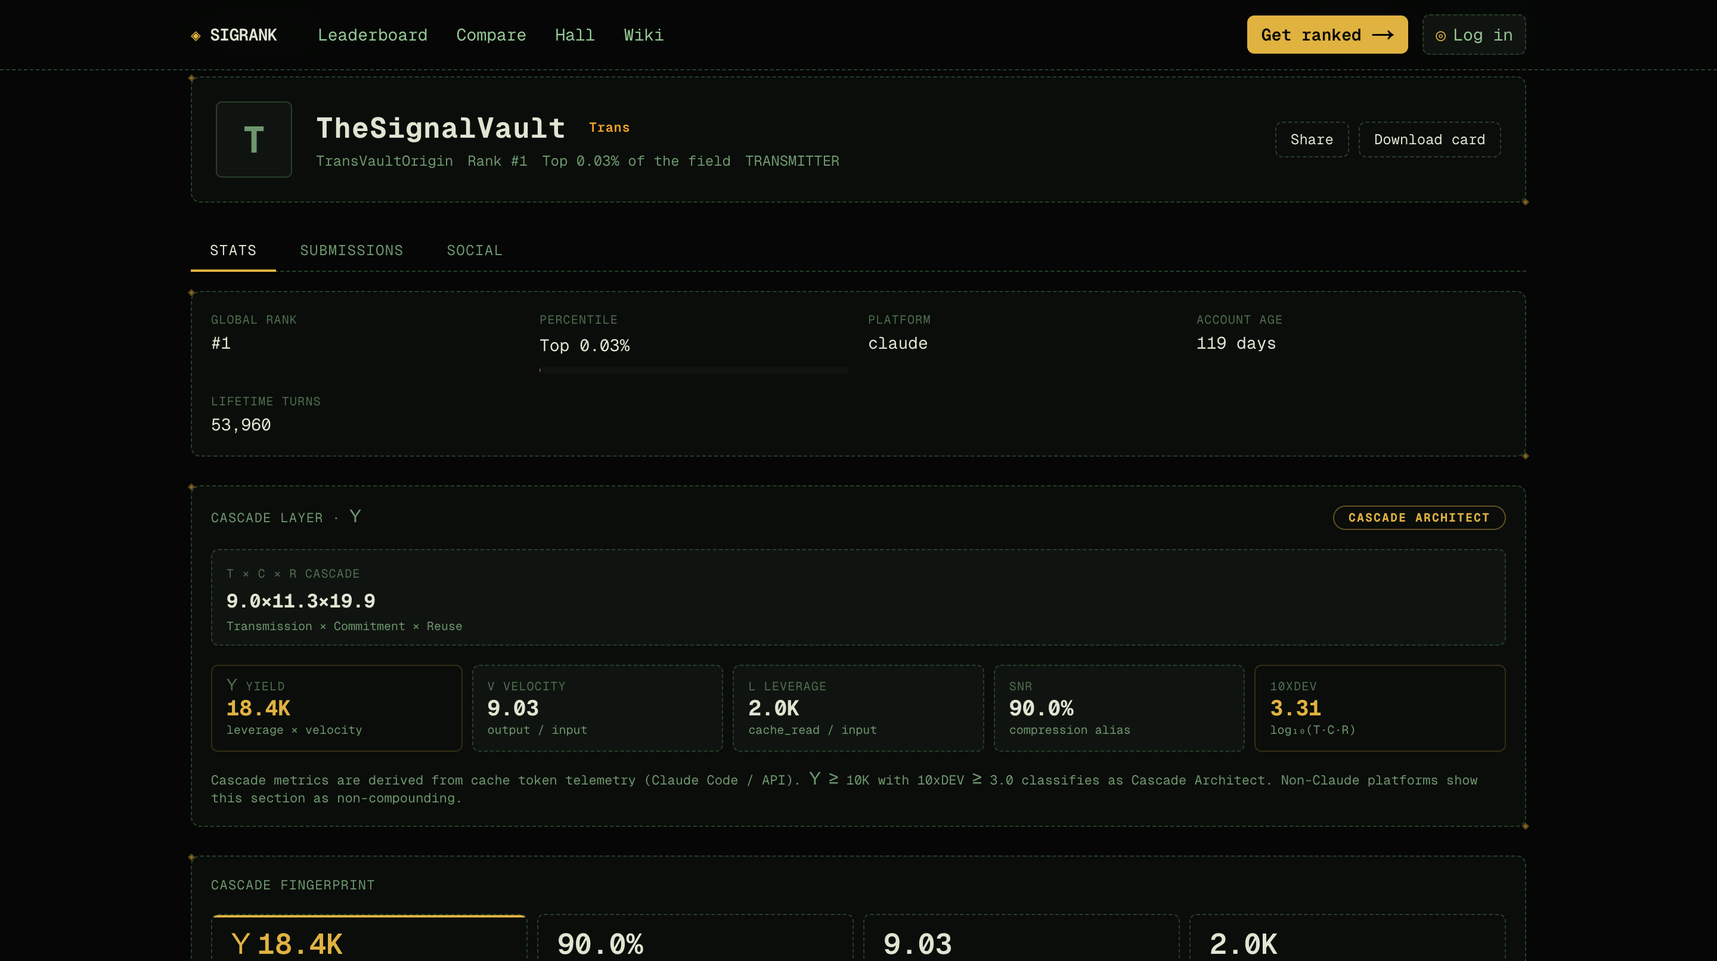Switch to the SOCIAL tab
Image resolution: width=1717 pixels, height=961 pixels.
click(474, 250)
